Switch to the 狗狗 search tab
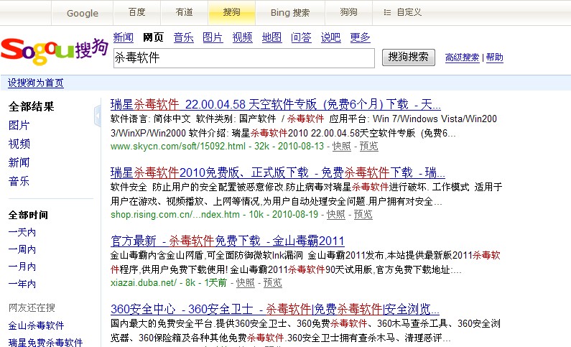The height and width of the screenshot is (347, 571). click(x=348, y=13)
